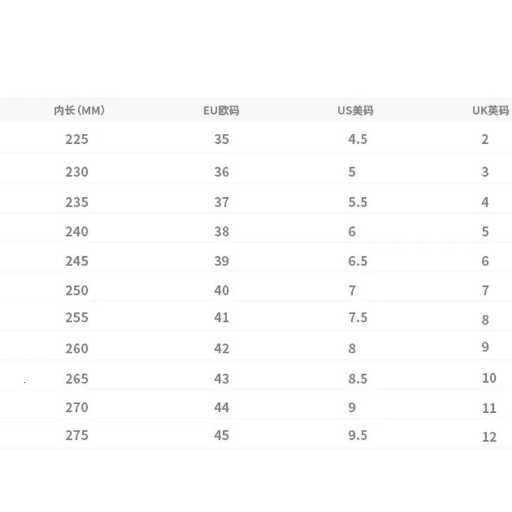Click the 245 length value
The width and height of the screenshot is (512, 512).
pyautogui.click(x=77, y=261)
